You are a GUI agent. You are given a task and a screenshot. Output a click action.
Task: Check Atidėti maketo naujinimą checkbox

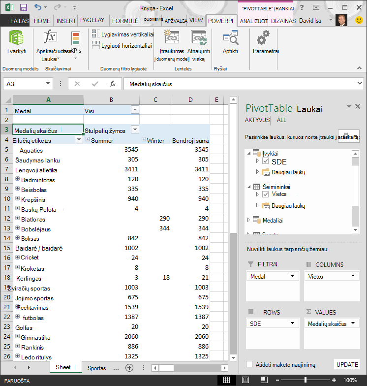[249, 364]
